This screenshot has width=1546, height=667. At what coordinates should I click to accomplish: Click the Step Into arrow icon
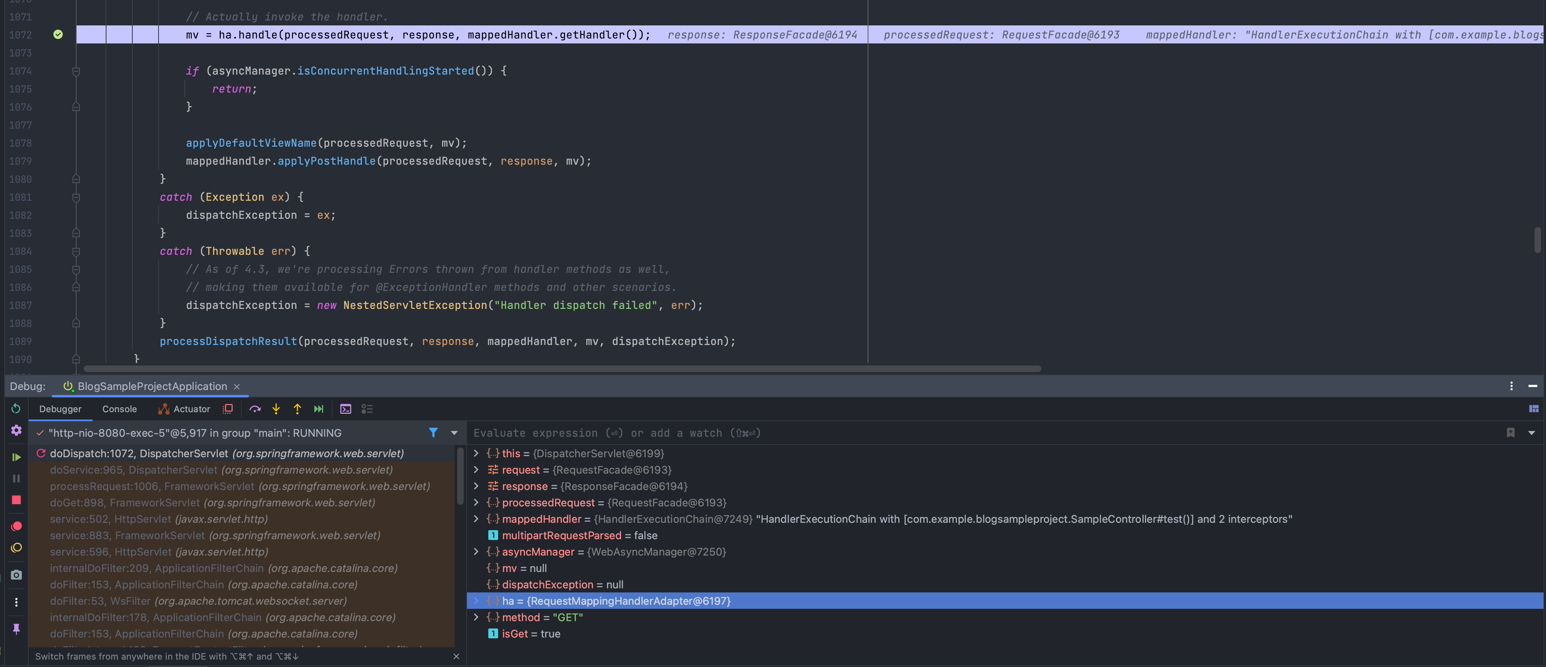(276, 409)
